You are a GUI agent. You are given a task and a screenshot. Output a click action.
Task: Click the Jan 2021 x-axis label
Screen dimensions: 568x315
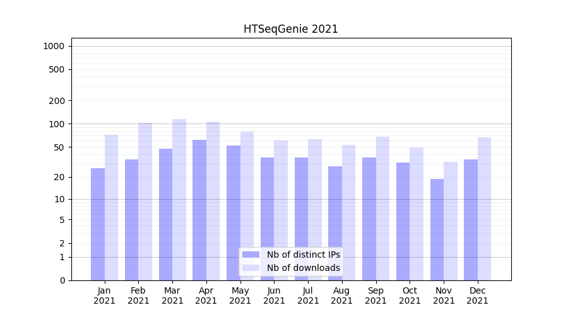point(105,295)
